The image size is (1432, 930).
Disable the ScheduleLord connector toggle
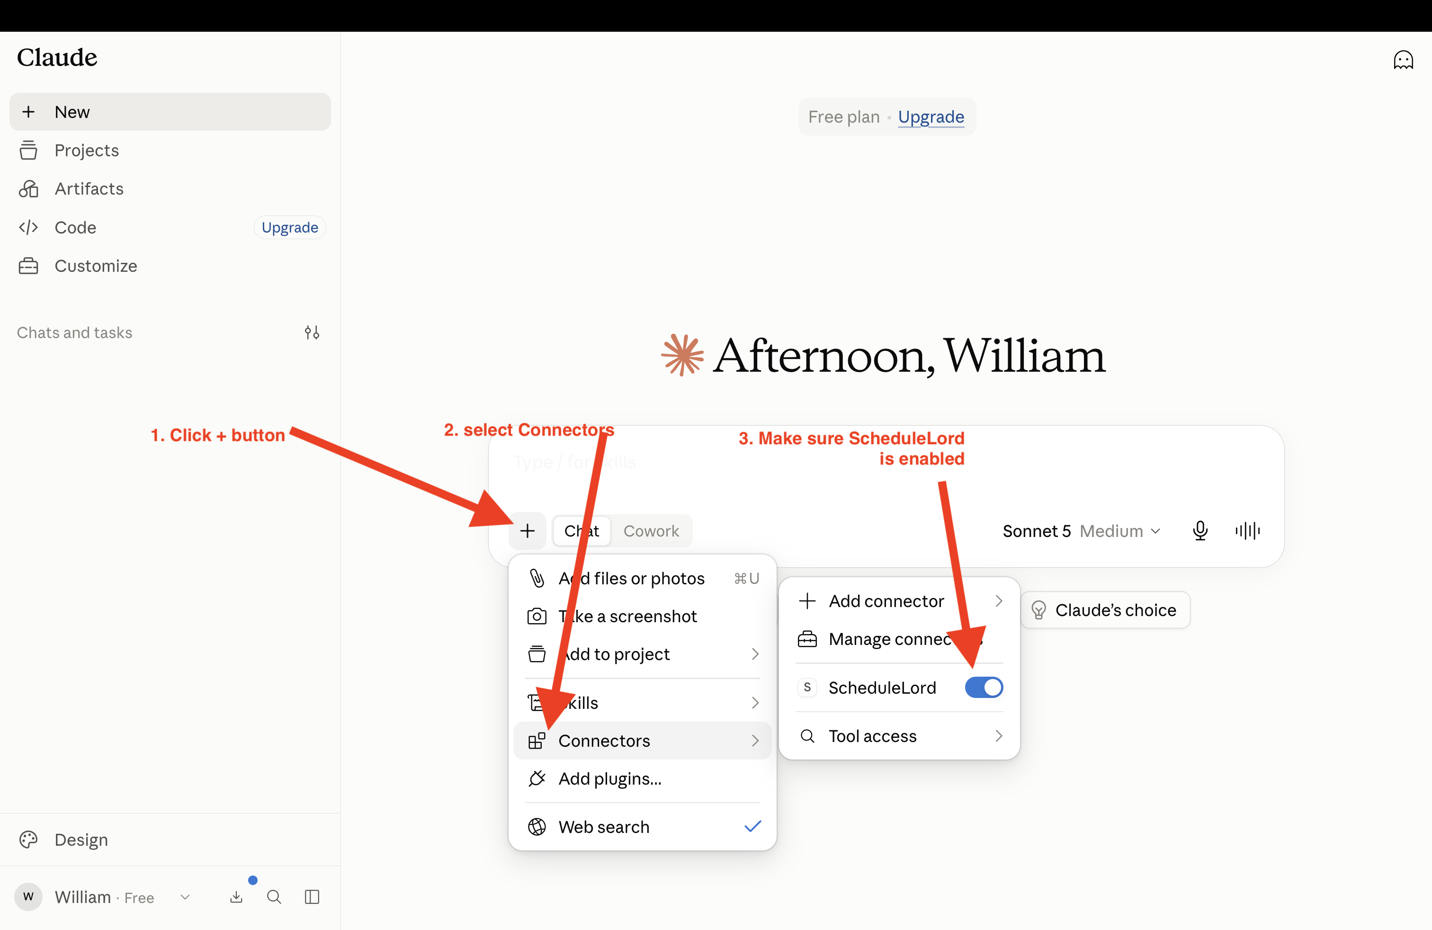(984, 688)
